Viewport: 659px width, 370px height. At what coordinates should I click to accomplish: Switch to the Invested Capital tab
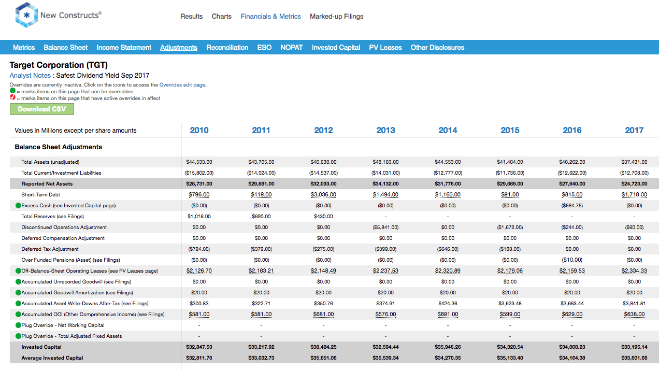point(336,47)
